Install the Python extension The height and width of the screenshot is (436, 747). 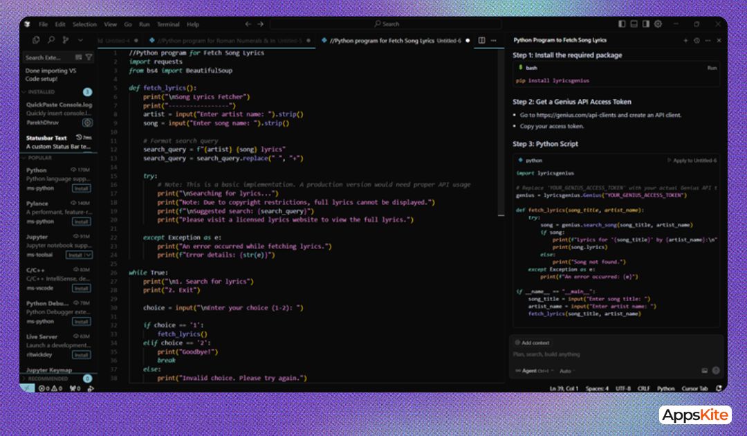pos(81,189)
